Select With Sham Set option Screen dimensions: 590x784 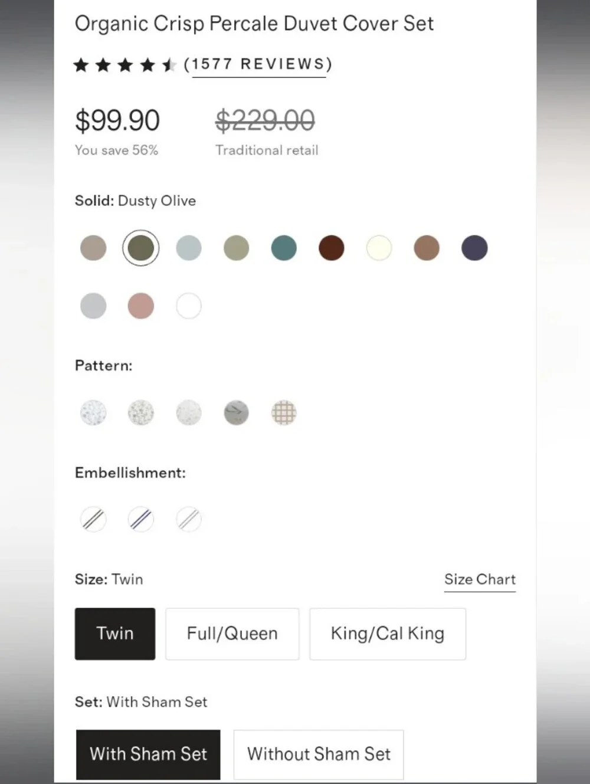(x=148, y=755)
